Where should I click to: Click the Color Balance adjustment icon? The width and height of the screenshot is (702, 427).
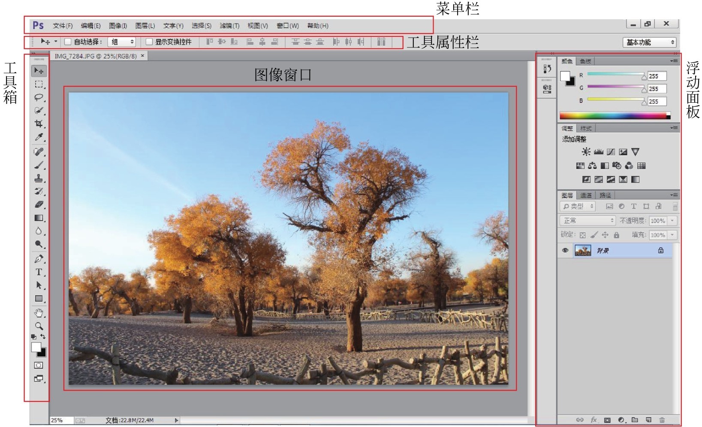(x=593, y=166)
